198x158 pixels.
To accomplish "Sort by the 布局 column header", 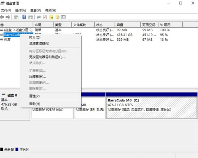I will (43, 25).
